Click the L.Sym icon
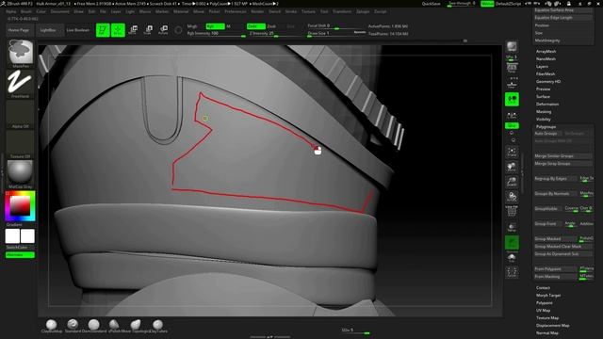The image size is (603, 339). (x=512, y=115)
